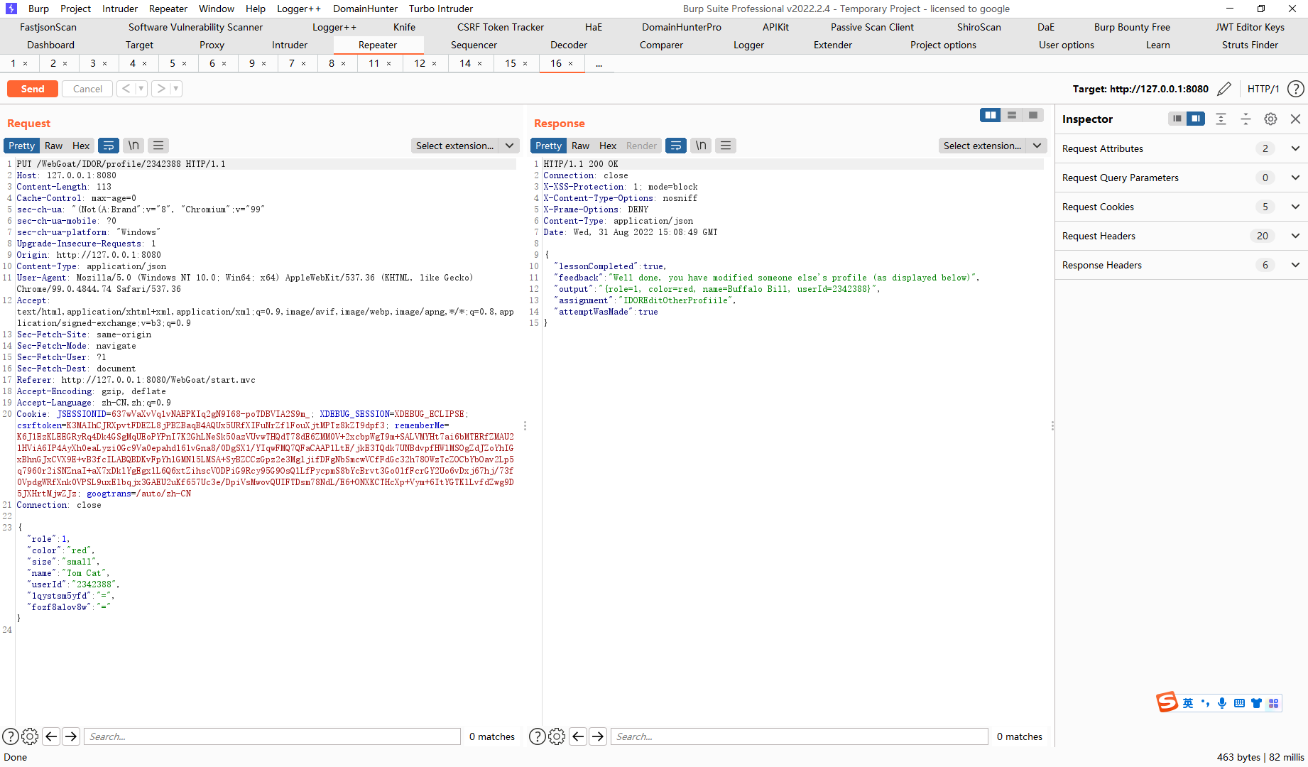Select side-by-side layout icon
The image size is (1308, 767).
tap(991, 115)
